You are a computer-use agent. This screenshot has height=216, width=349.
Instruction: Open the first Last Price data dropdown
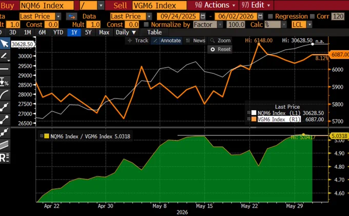coord(59,16)
